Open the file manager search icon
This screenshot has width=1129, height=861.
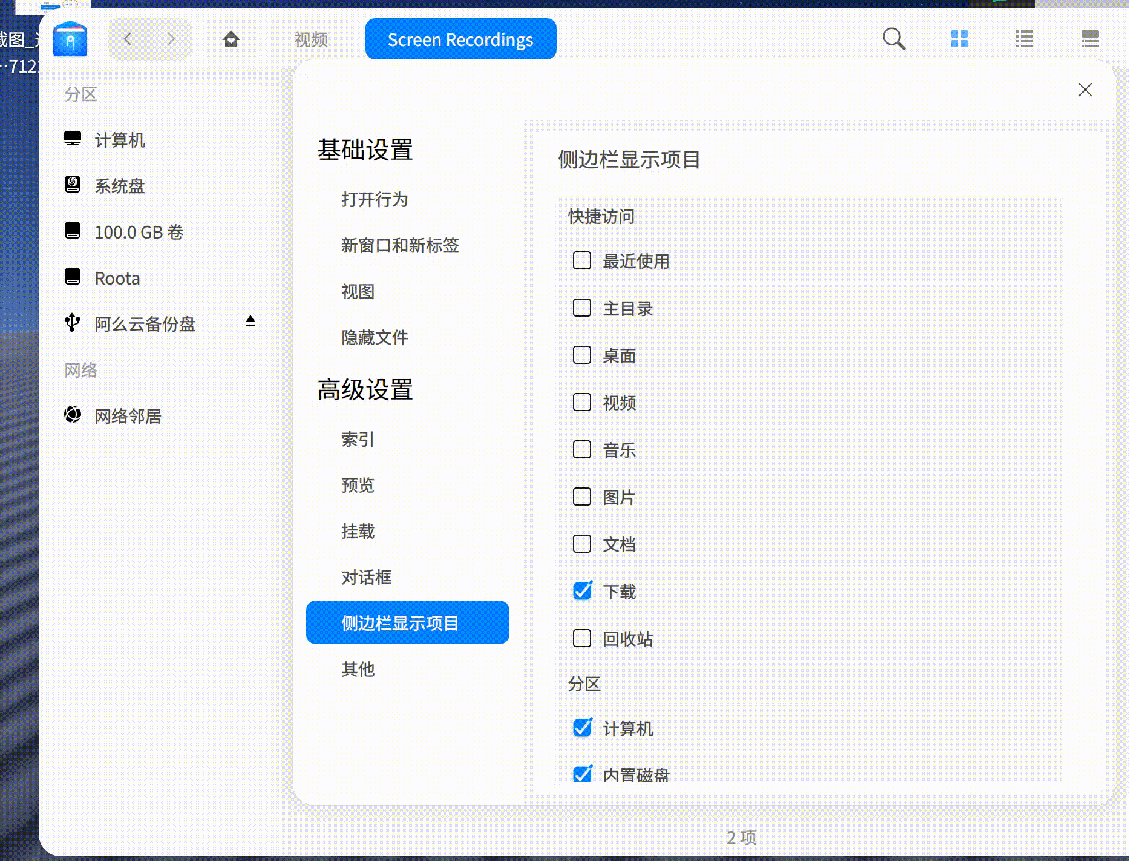click(x=894, y=39)
